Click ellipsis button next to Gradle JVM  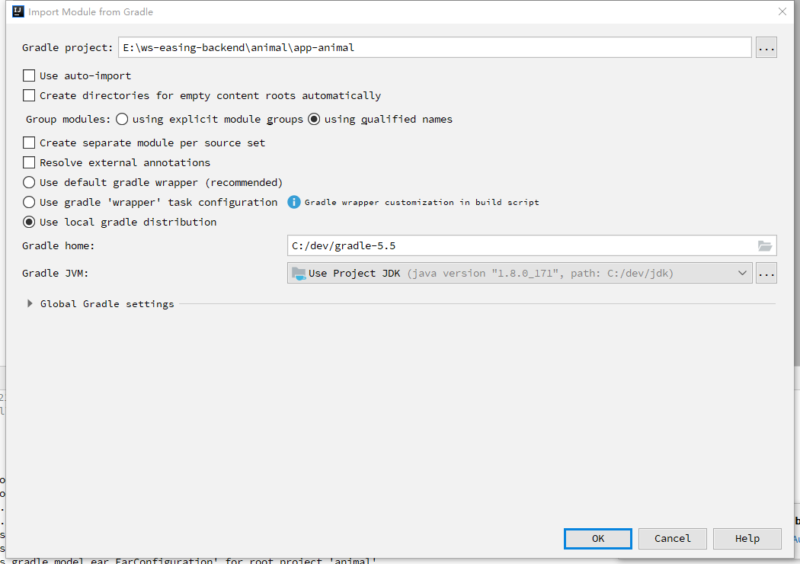766,273
